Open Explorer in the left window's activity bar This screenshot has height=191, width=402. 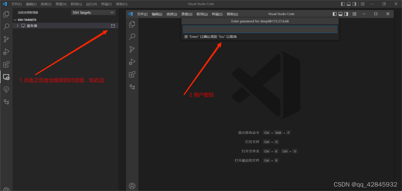click(x=6, y=14)
